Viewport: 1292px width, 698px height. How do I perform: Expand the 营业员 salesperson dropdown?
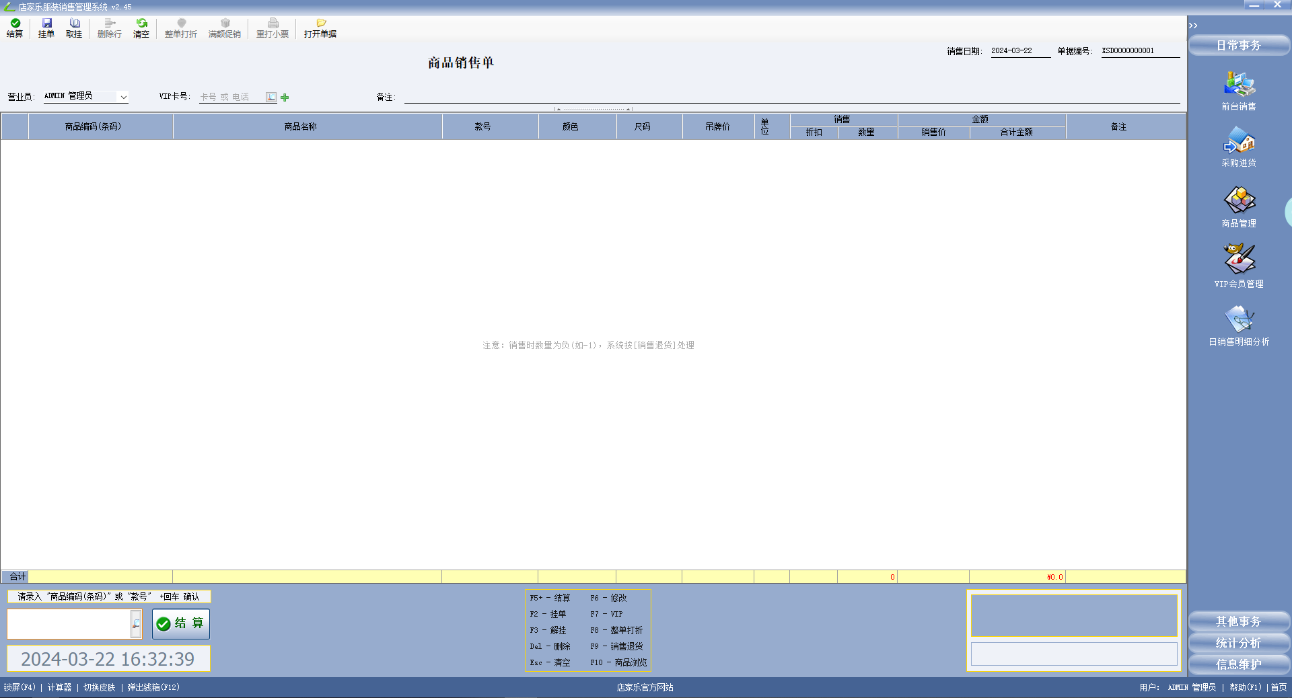pos(124,97)
